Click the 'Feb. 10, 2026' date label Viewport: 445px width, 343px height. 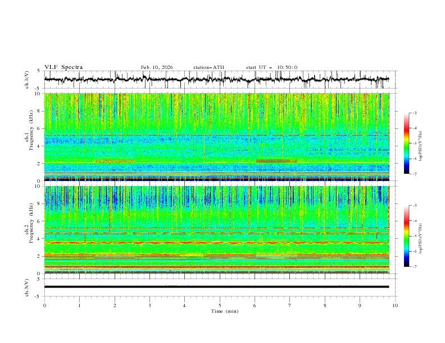point(157,67)
